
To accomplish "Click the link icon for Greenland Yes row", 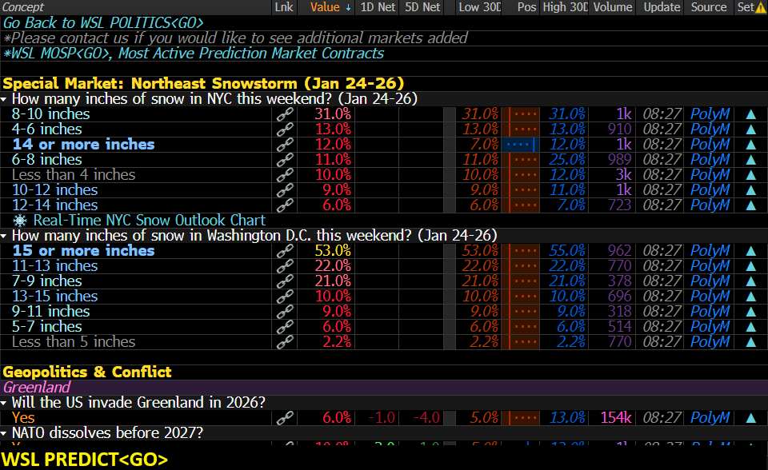I will (x=285, y=417).
